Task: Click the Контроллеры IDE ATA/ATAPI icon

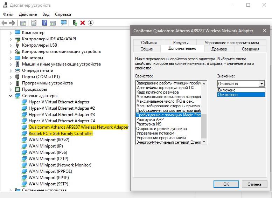Action: tap(18, 39)
